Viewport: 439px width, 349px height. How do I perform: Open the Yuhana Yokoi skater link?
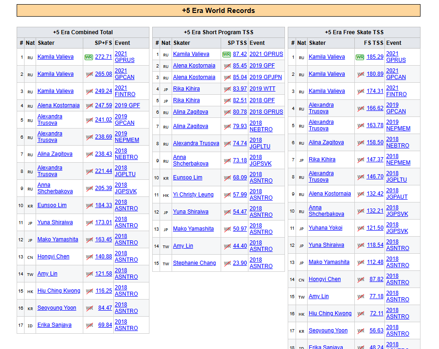pos(326,228)
